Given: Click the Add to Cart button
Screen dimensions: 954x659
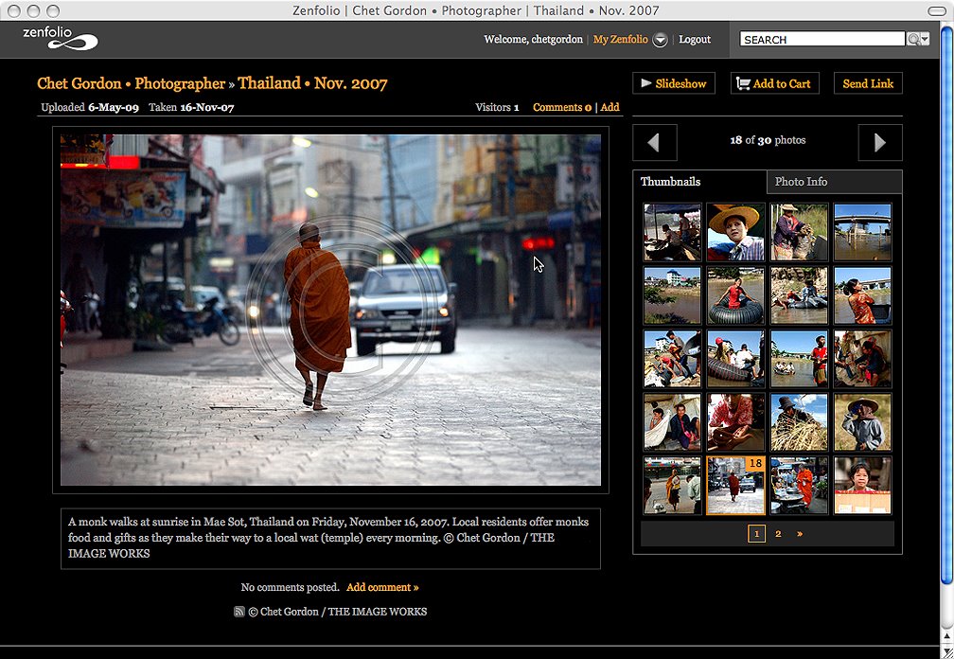Looking at the screenshot, I should 774,83.
